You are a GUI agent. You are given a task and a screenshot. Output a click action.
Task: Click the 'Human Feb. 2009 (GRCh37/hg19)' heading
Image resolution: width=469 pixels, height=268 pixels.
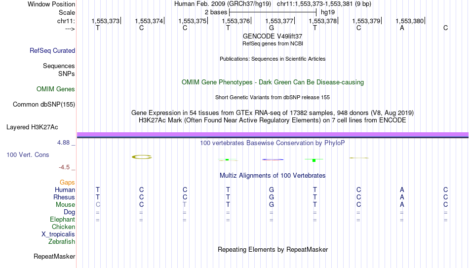click(223, 4)
